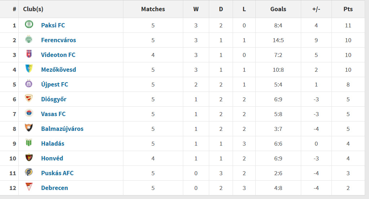Click the Újpest FC purple crest

(29, 84)
